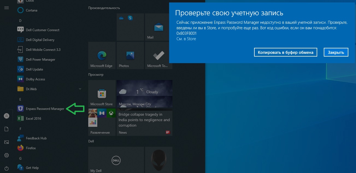Click the Просмотр group header
The height and width of the screenshot is (173, 356).
(x=96, y=75)
